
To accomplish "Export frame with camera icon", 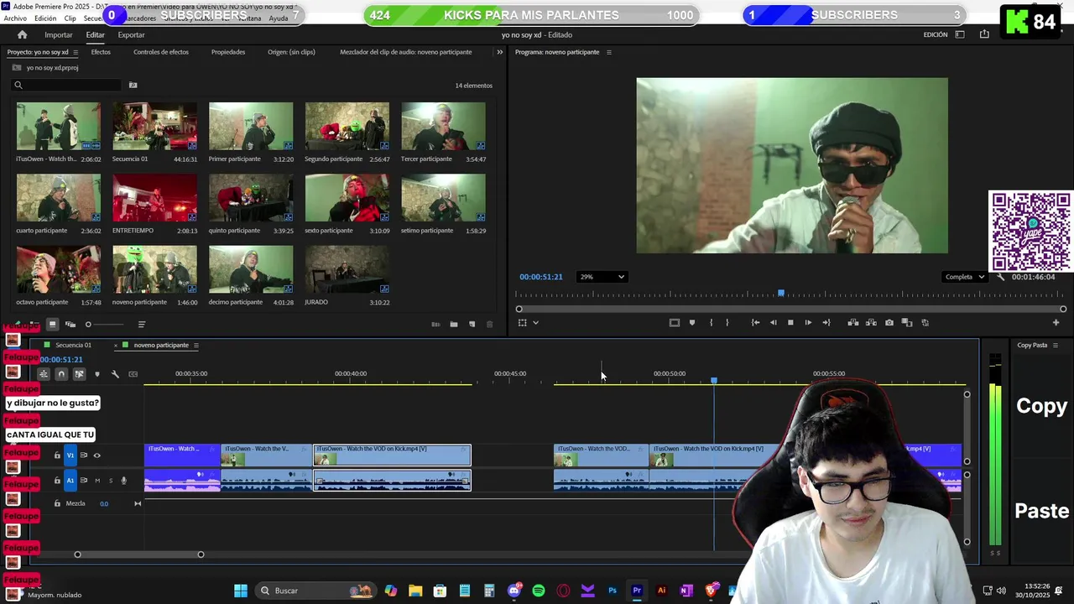I will 889,322.
